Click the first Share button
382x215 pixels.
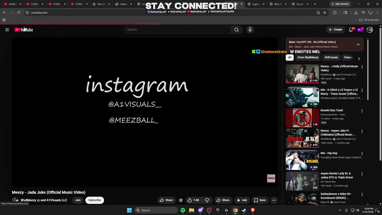pyautogui.click(x=166, y=200)
